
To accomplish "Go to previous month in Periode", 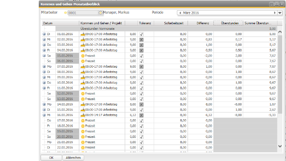I will click(180, 13).
